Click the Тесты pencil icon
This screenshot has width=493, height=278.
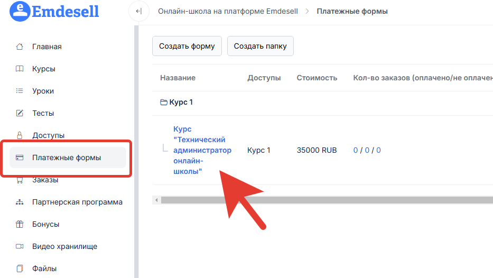click(20, 113)
